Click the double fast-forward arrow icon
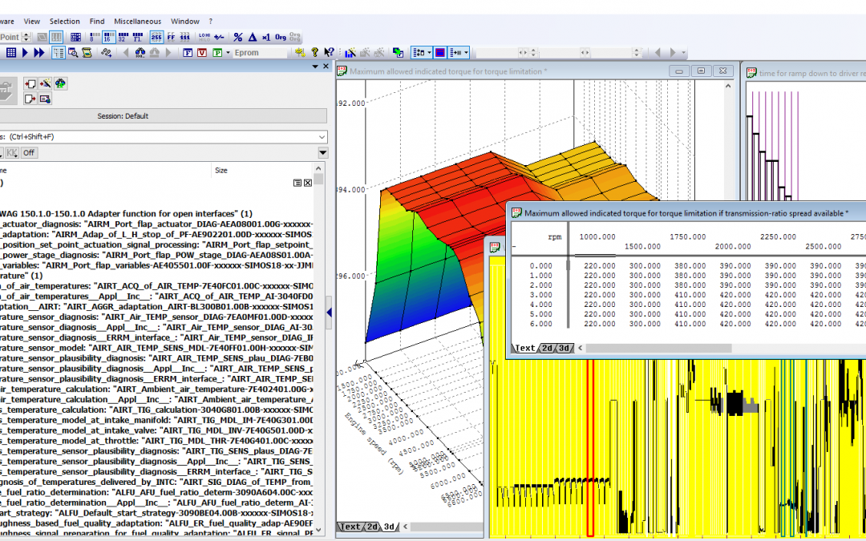The height and width of the screenshot is (541, 866). pos(38,52)
